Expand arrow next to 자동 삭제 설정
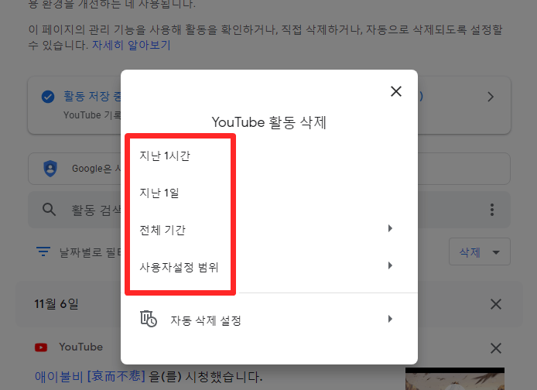The image size is (537, 390). pos(390,319)
